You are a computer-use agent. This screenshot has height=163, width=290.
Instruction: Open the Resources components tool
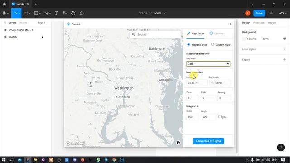pos(65,13)
